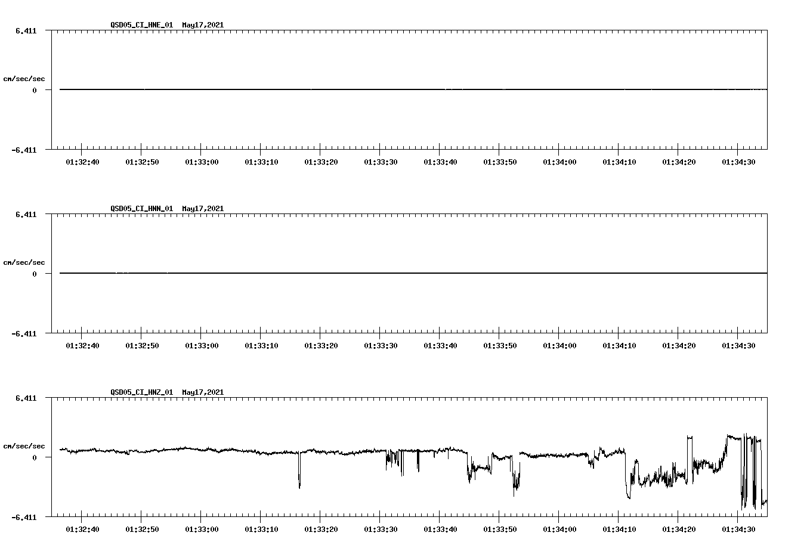Click the May17,2021 date label on HNZ plot

(x=203, y=392)
